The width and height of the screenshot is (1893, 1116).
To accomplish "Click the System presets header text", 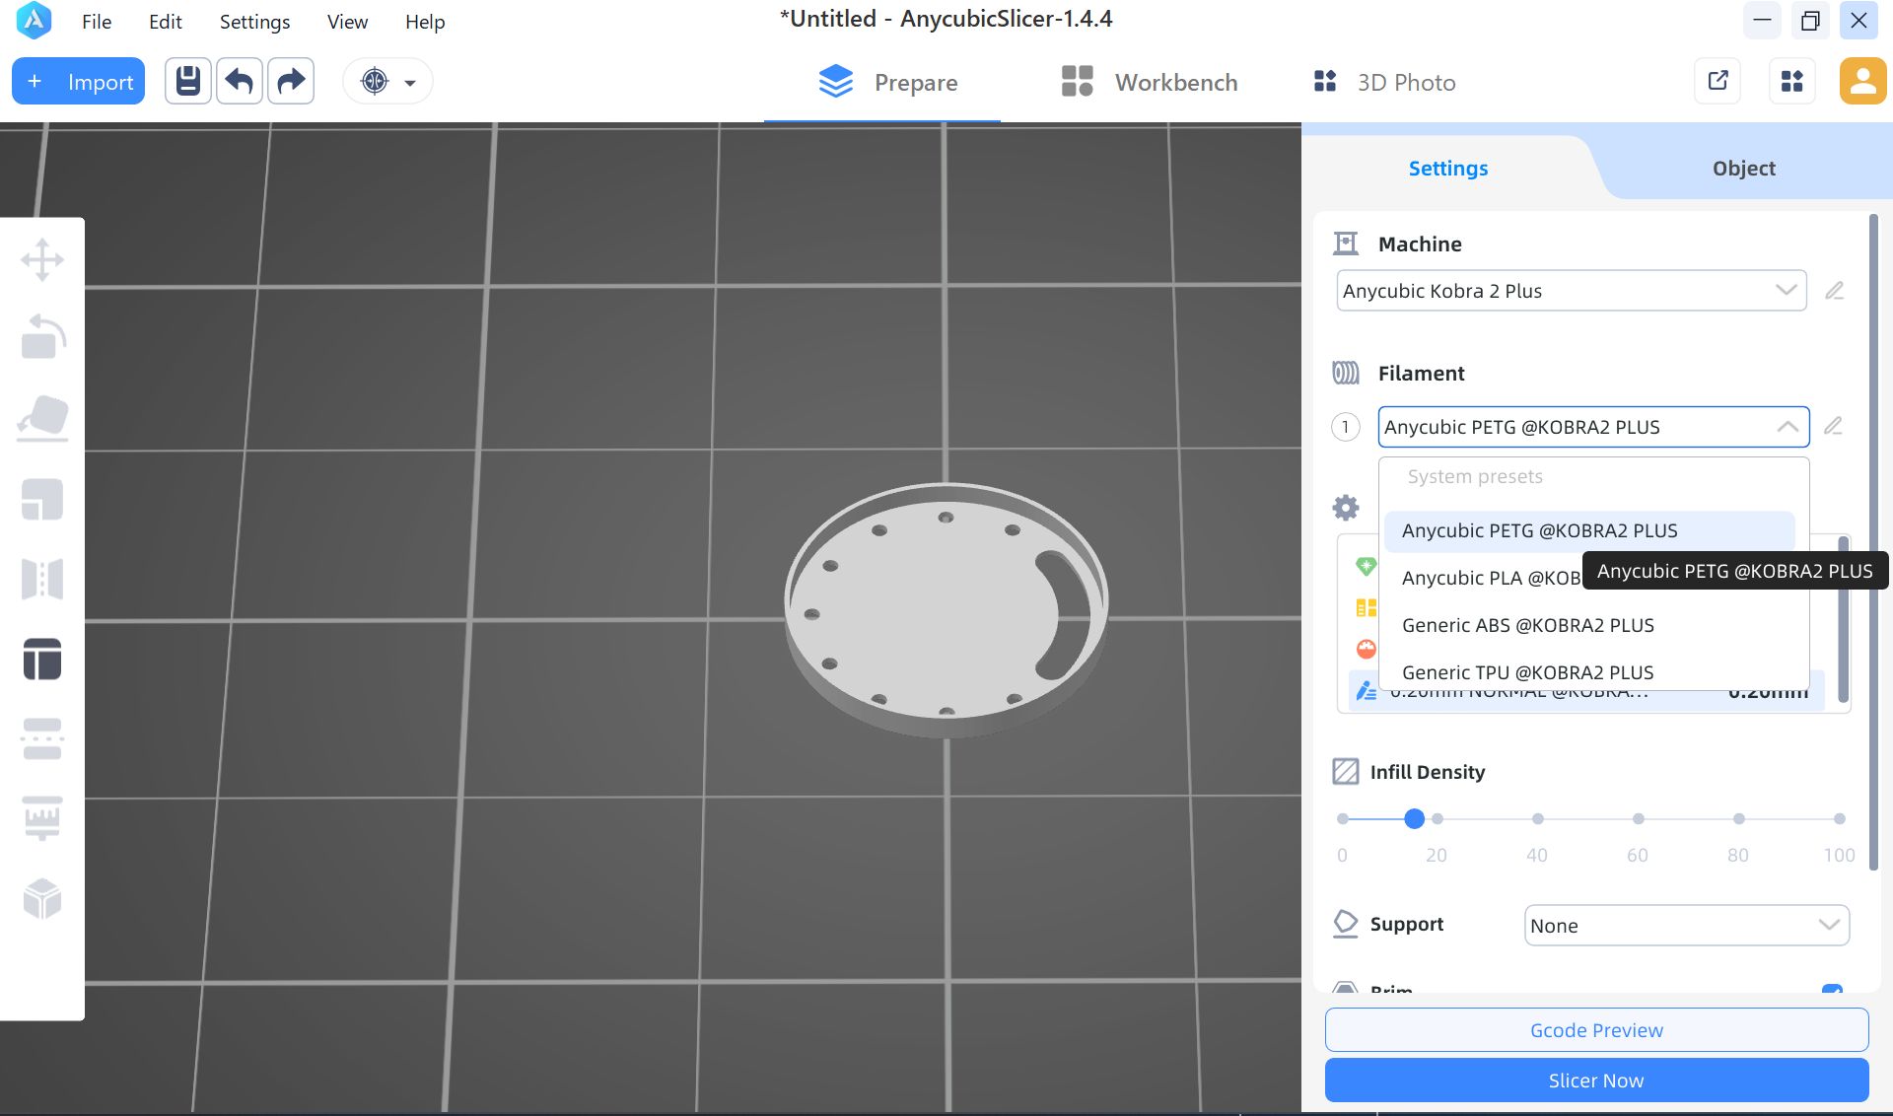I will coord(1475,476).
